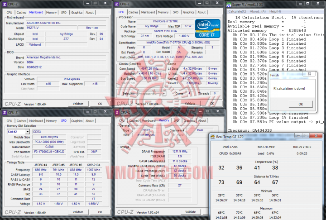Click the Super PI title bar app icon

[229, 4]
